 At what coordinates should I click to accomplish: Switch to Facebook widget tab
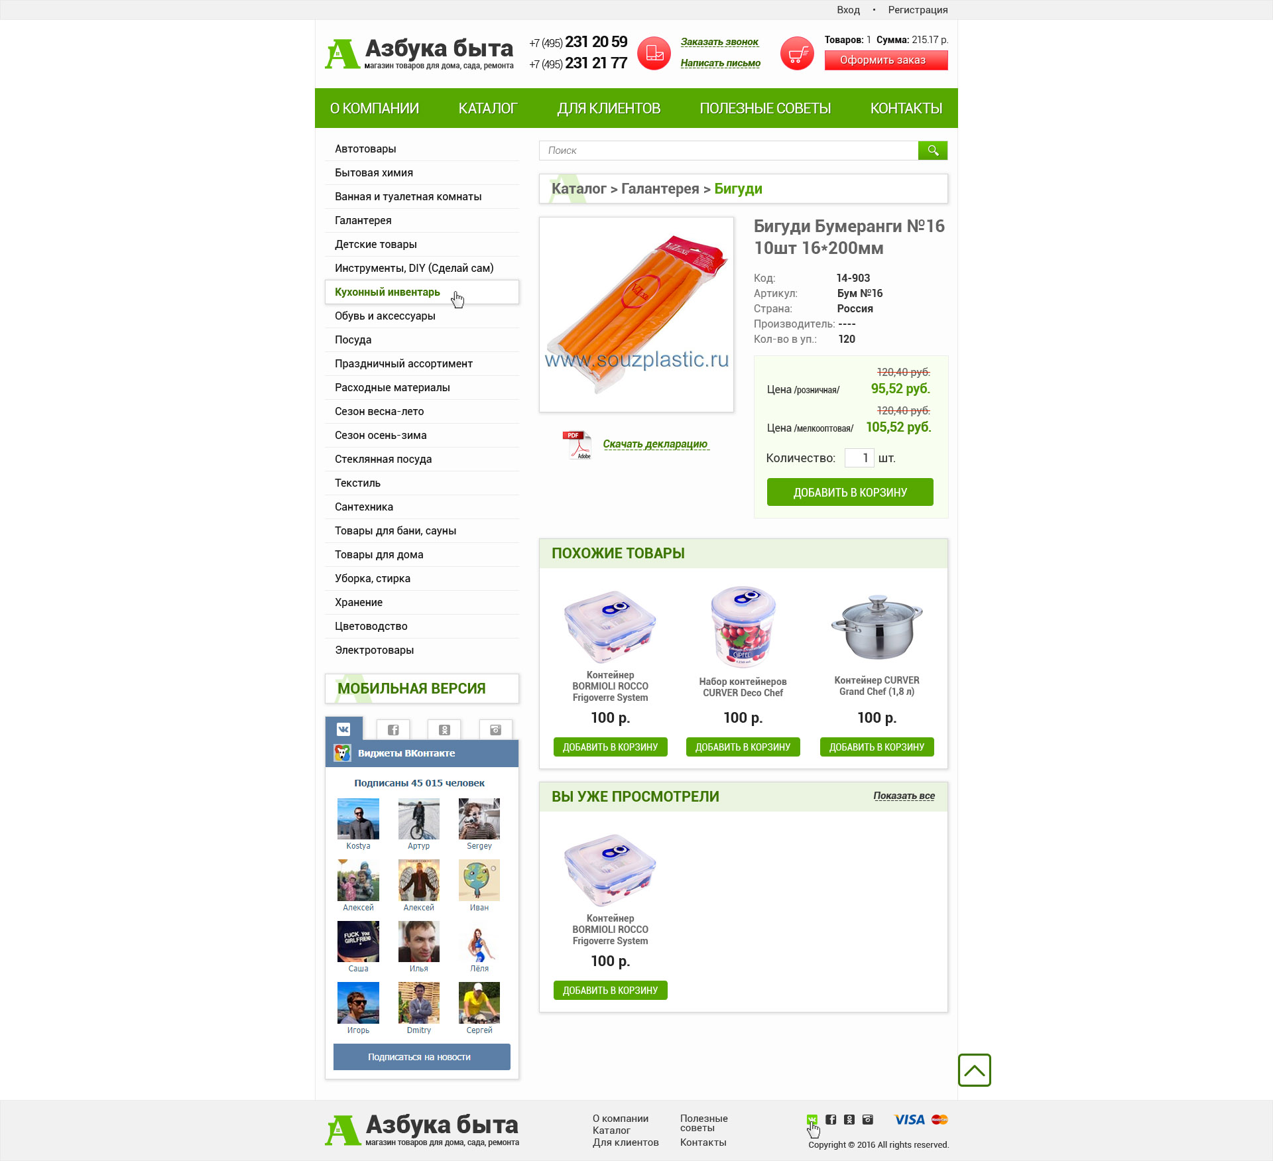point(393,729)
